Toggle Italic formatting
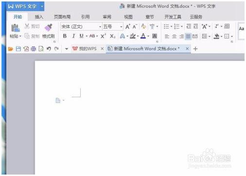Screen dimensions: 246x176 pyautogui.click(x=73, y=36)
